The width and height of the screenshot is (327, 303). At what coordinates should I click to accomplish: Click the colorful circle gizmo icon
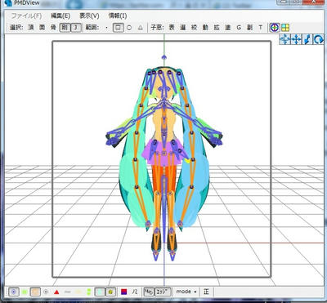(275, 28)
